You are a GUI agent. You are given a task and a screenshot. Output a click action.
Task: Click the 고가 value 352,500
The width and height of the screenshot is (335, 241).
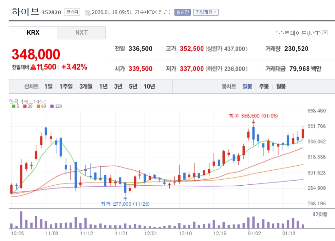pos(192,49)
